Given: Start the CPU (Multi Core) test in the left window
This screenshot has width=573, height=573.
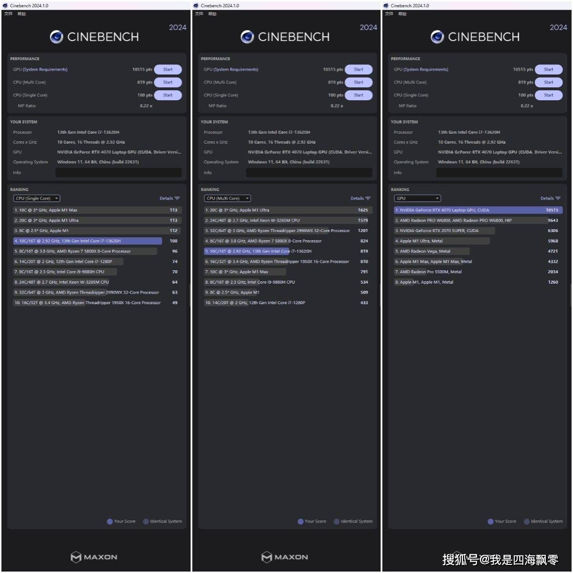Looking at the screenshot, I should coord(168,83).
